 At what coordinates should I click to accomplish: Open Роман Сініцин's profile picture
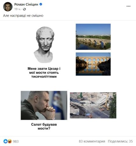click(x=8, y=7)
